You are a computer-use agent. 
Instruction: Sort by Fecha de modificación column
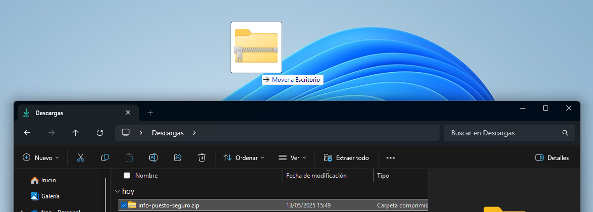[x=316, y=176]
